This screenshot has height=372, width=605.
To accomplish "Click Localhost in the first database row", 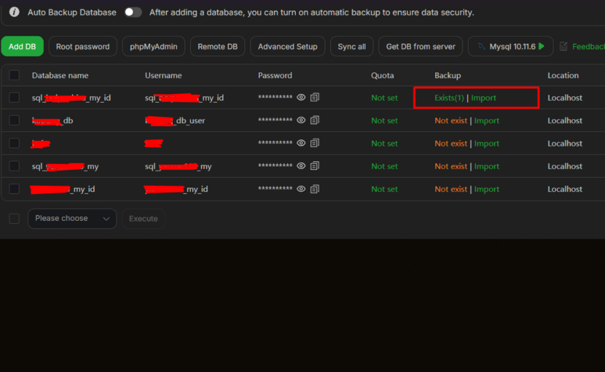I will tap(565, 98).
